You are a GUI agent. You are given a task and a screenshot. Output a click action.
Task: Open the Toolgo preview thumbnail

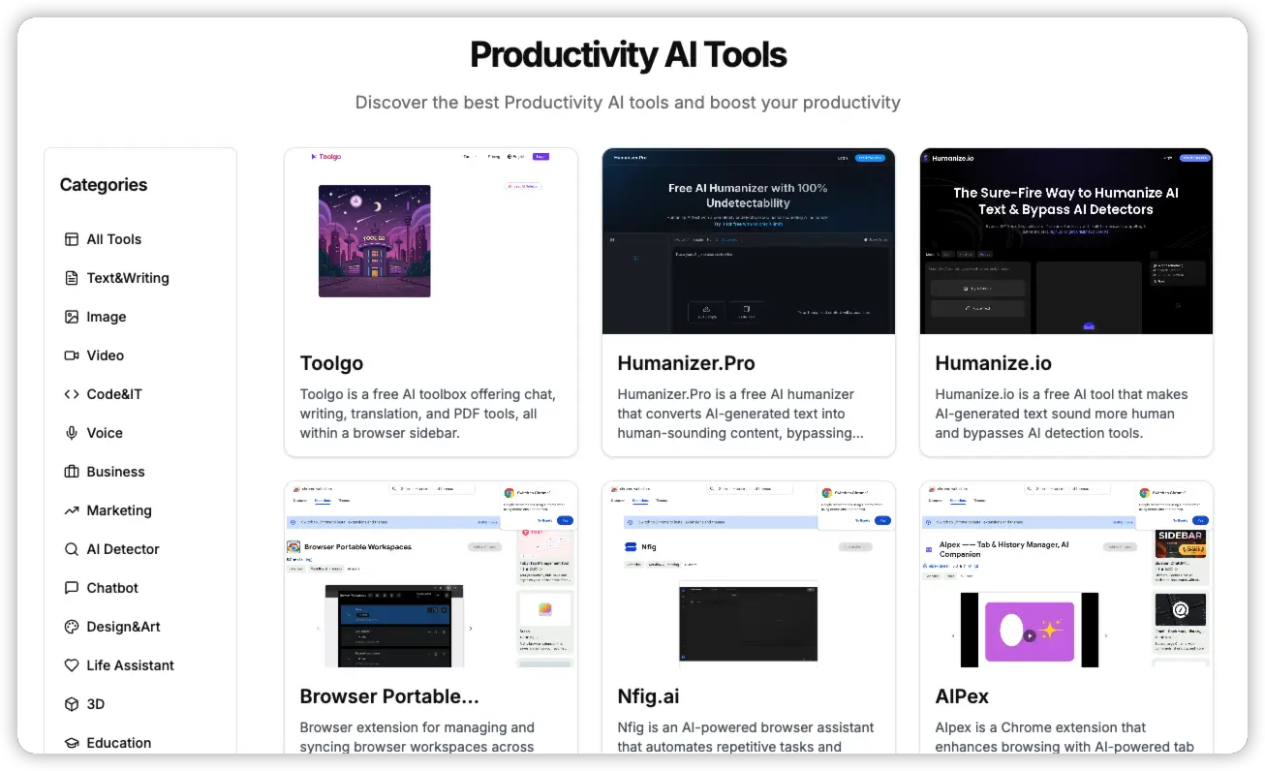(x=431, y=241)
